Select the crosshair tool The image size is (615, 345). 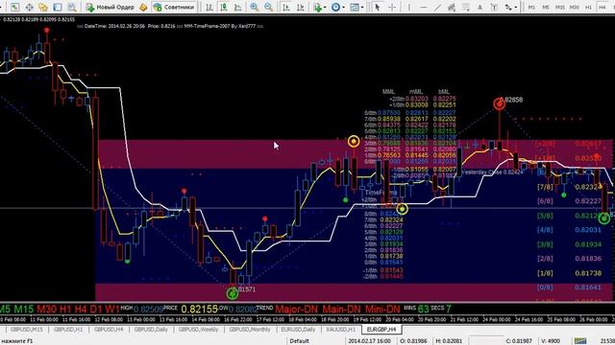[x=392, y=7]
